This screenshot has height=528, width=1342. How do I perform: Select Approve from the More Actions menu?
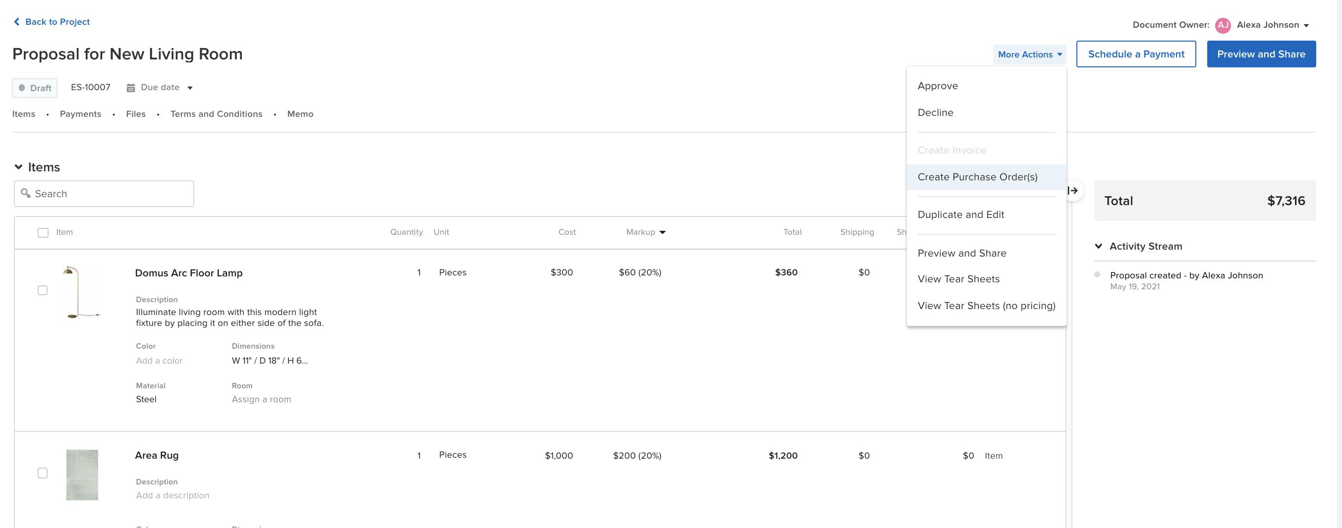(938, 85)
